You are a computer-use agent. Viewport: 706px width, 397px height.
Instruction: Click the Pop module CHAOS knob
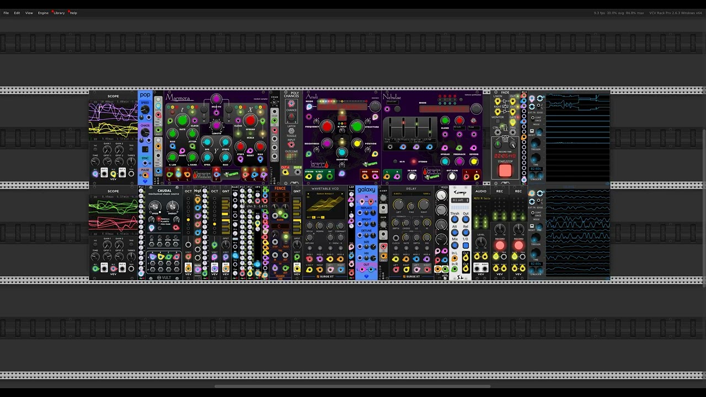(145, 132)
